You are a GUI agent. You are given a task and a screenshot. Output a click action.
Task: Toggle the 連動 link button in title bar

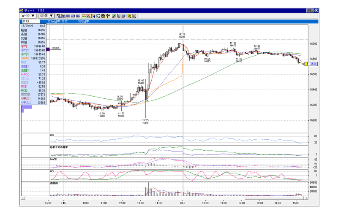coord(310,11)
